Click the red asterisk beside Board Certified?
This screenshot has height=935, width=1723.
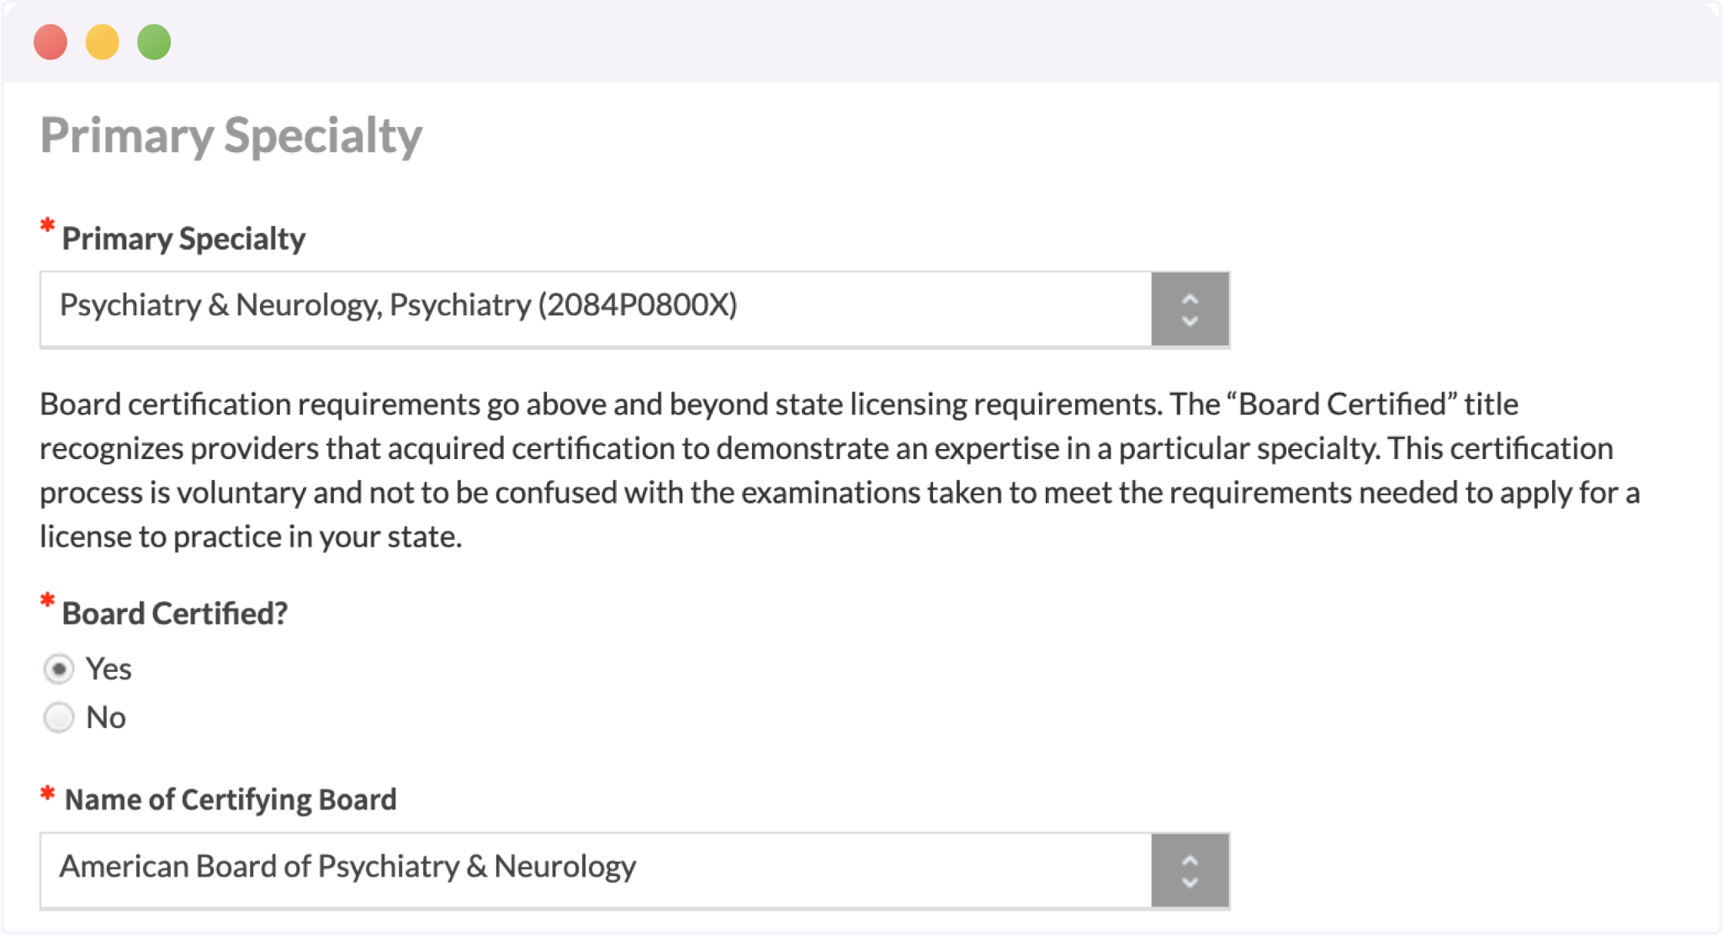[48, 601]
